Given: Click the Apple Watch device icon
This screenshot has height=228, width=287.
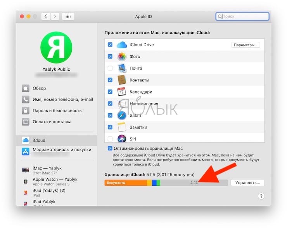Looking at the screenshot, I should (26, 181).
